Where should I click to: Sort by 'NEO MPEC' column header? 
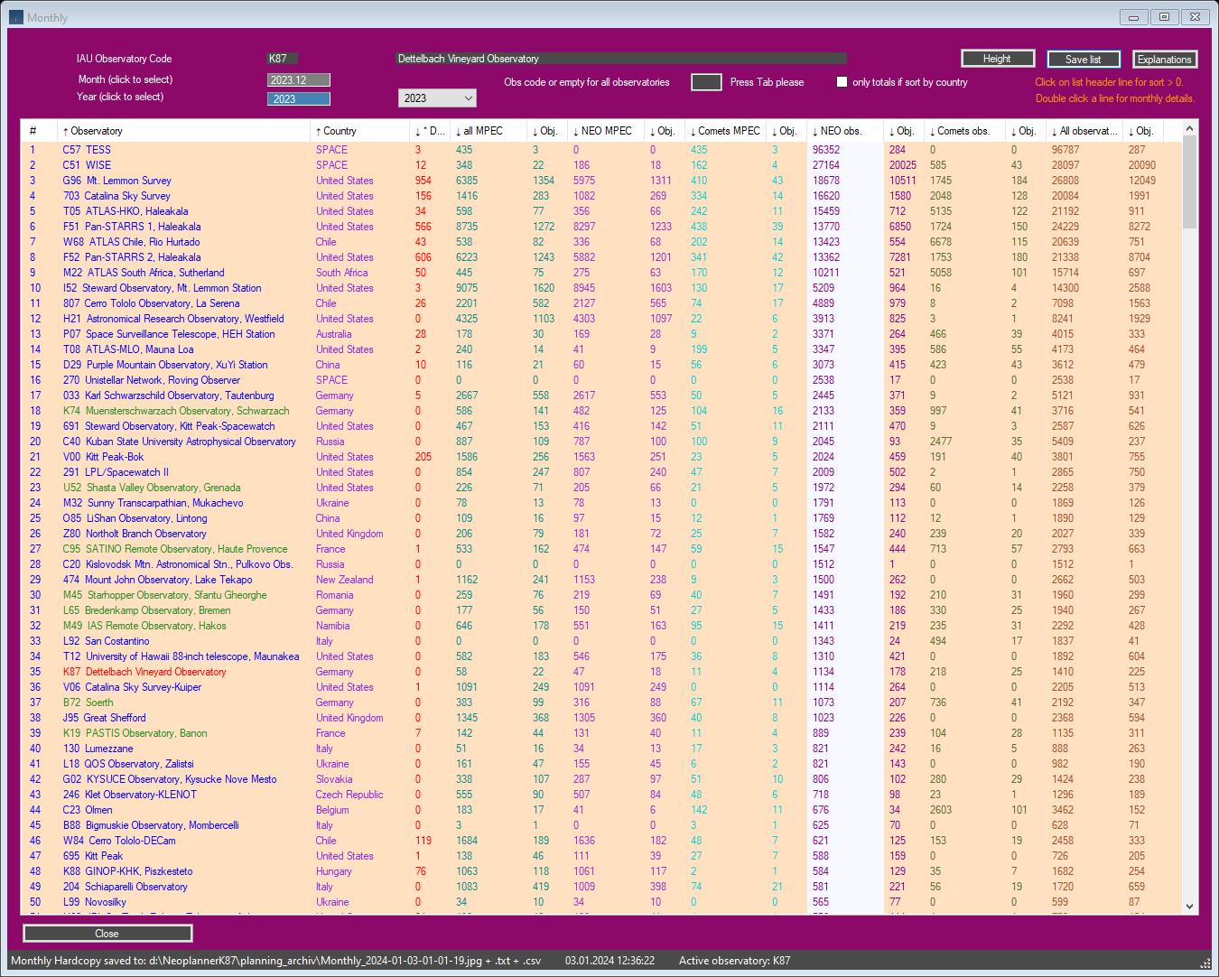(x=606, y=131)
